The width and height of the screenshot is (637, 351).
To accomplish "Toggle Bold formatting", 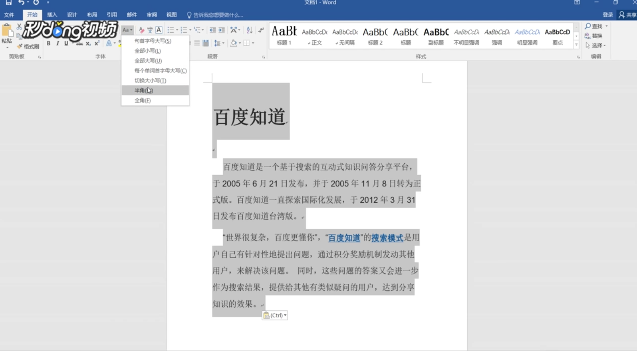I will point(48,43).
